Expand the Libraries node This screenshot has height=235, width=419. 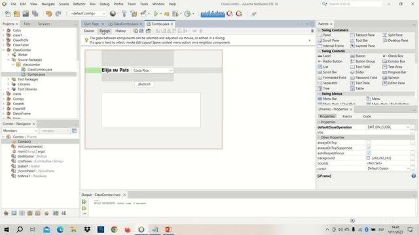pos(9,84)
